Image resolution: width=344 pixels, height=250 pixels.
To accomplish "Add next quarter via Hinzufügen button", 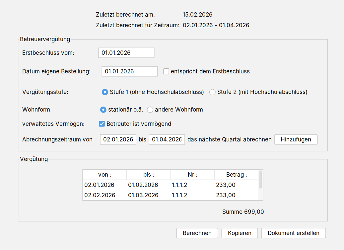I will coord(296,139).
